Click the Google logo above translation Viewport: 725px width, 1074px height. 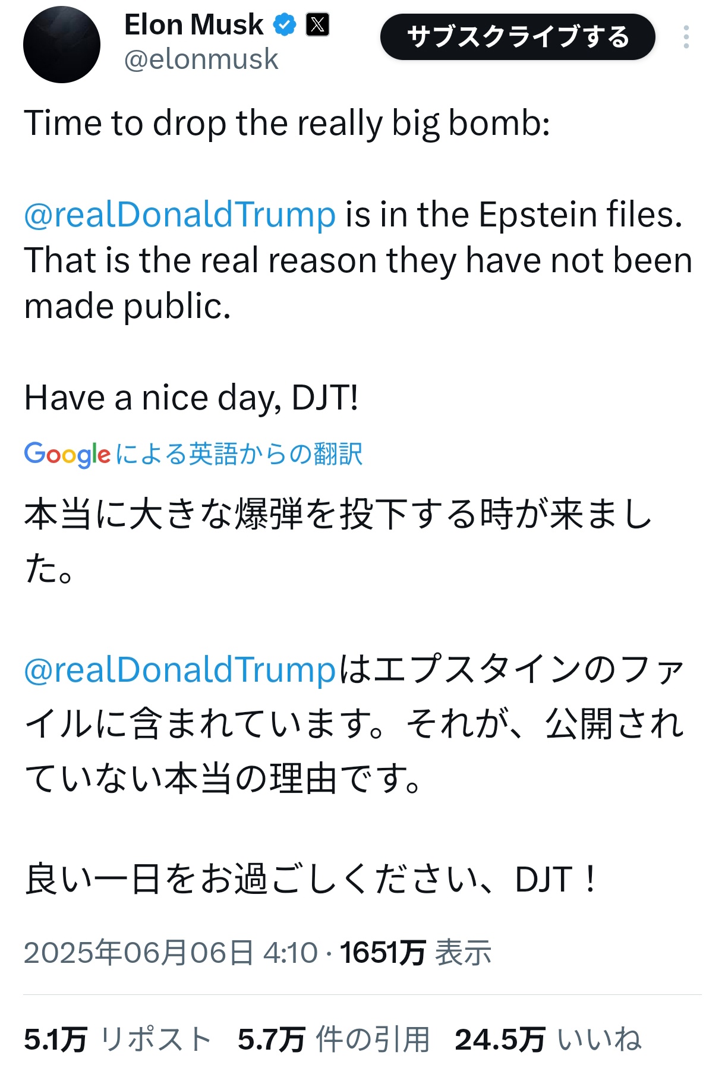coord(67,455)
